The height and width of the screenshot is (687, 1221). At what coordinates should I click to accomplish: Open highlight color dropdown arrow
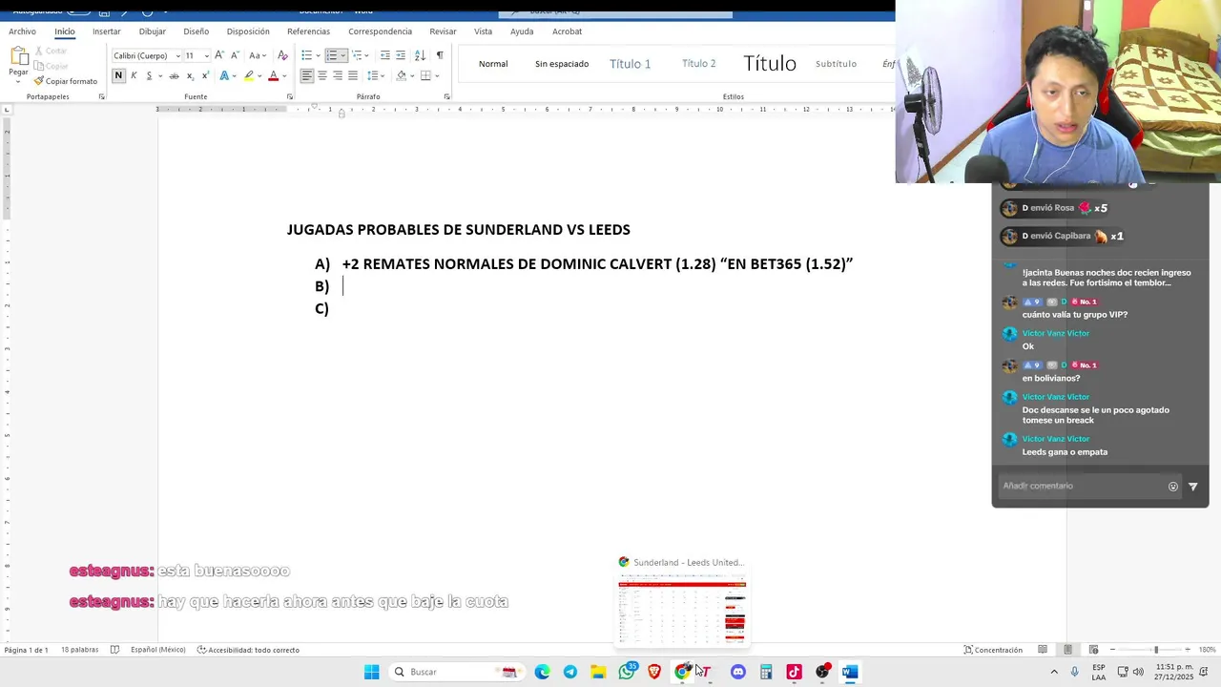click(x=260, y=75)
